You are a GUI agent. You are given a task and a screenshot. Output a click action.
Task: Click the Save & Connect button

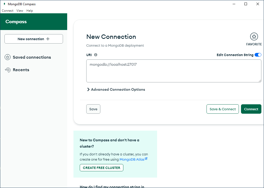[223, 109]
